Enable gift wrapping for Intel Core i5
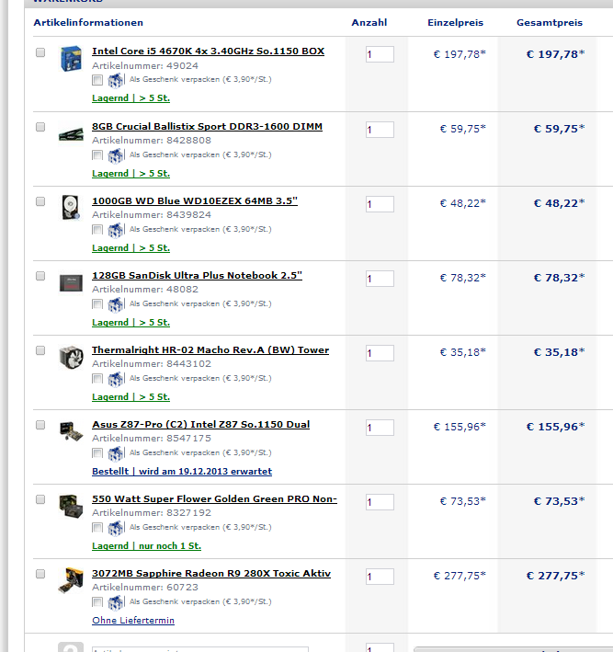613x652 pixels. click(97, 80)
